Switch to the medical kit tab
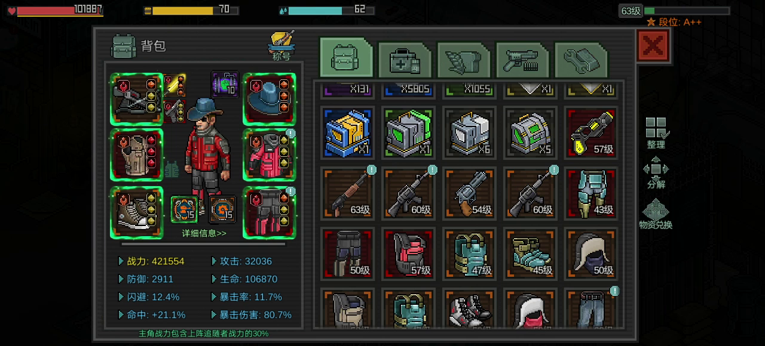The height and width of the screenshot is (346, 765). point(405,60)
